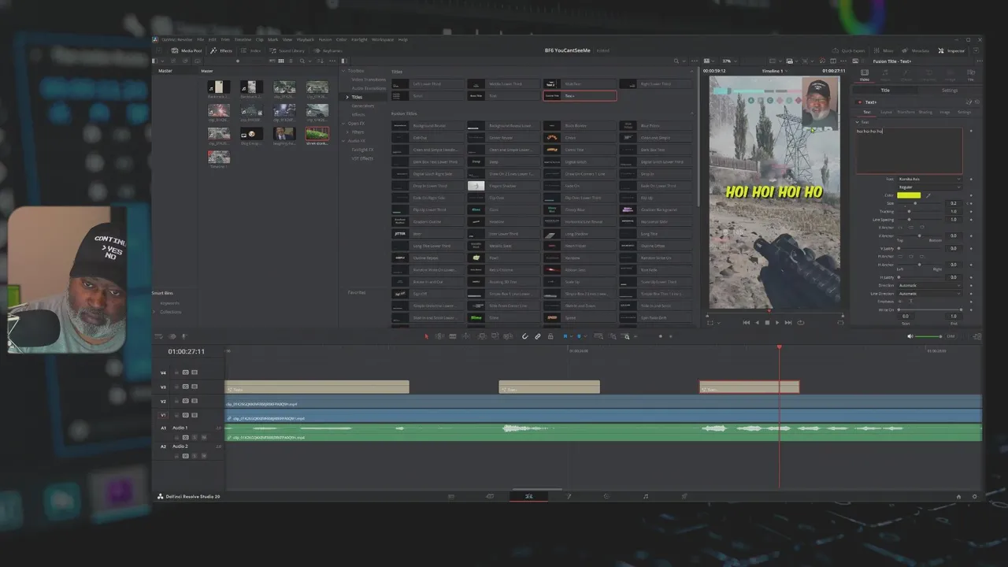Open the Timeline menu

pyautogui.click(x=243, y=39)
